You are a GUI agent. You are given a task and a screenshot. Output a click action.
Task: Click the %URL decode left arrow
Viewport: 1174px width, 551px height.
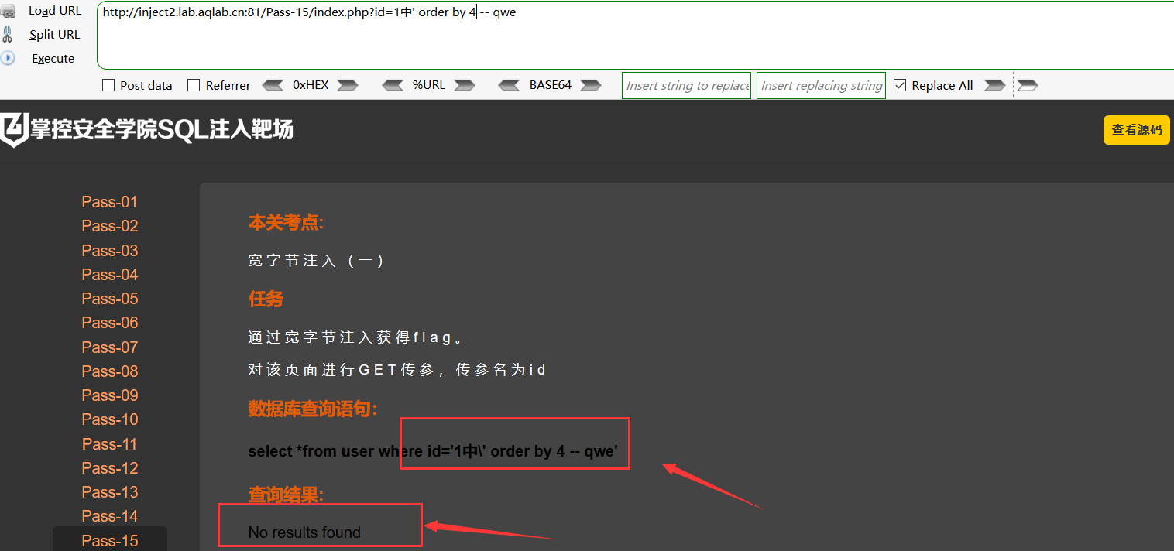point(393,85)
